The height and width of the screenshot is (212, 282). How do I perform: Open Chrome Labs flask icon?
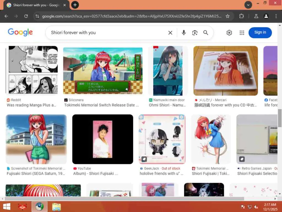click(256, 16)
